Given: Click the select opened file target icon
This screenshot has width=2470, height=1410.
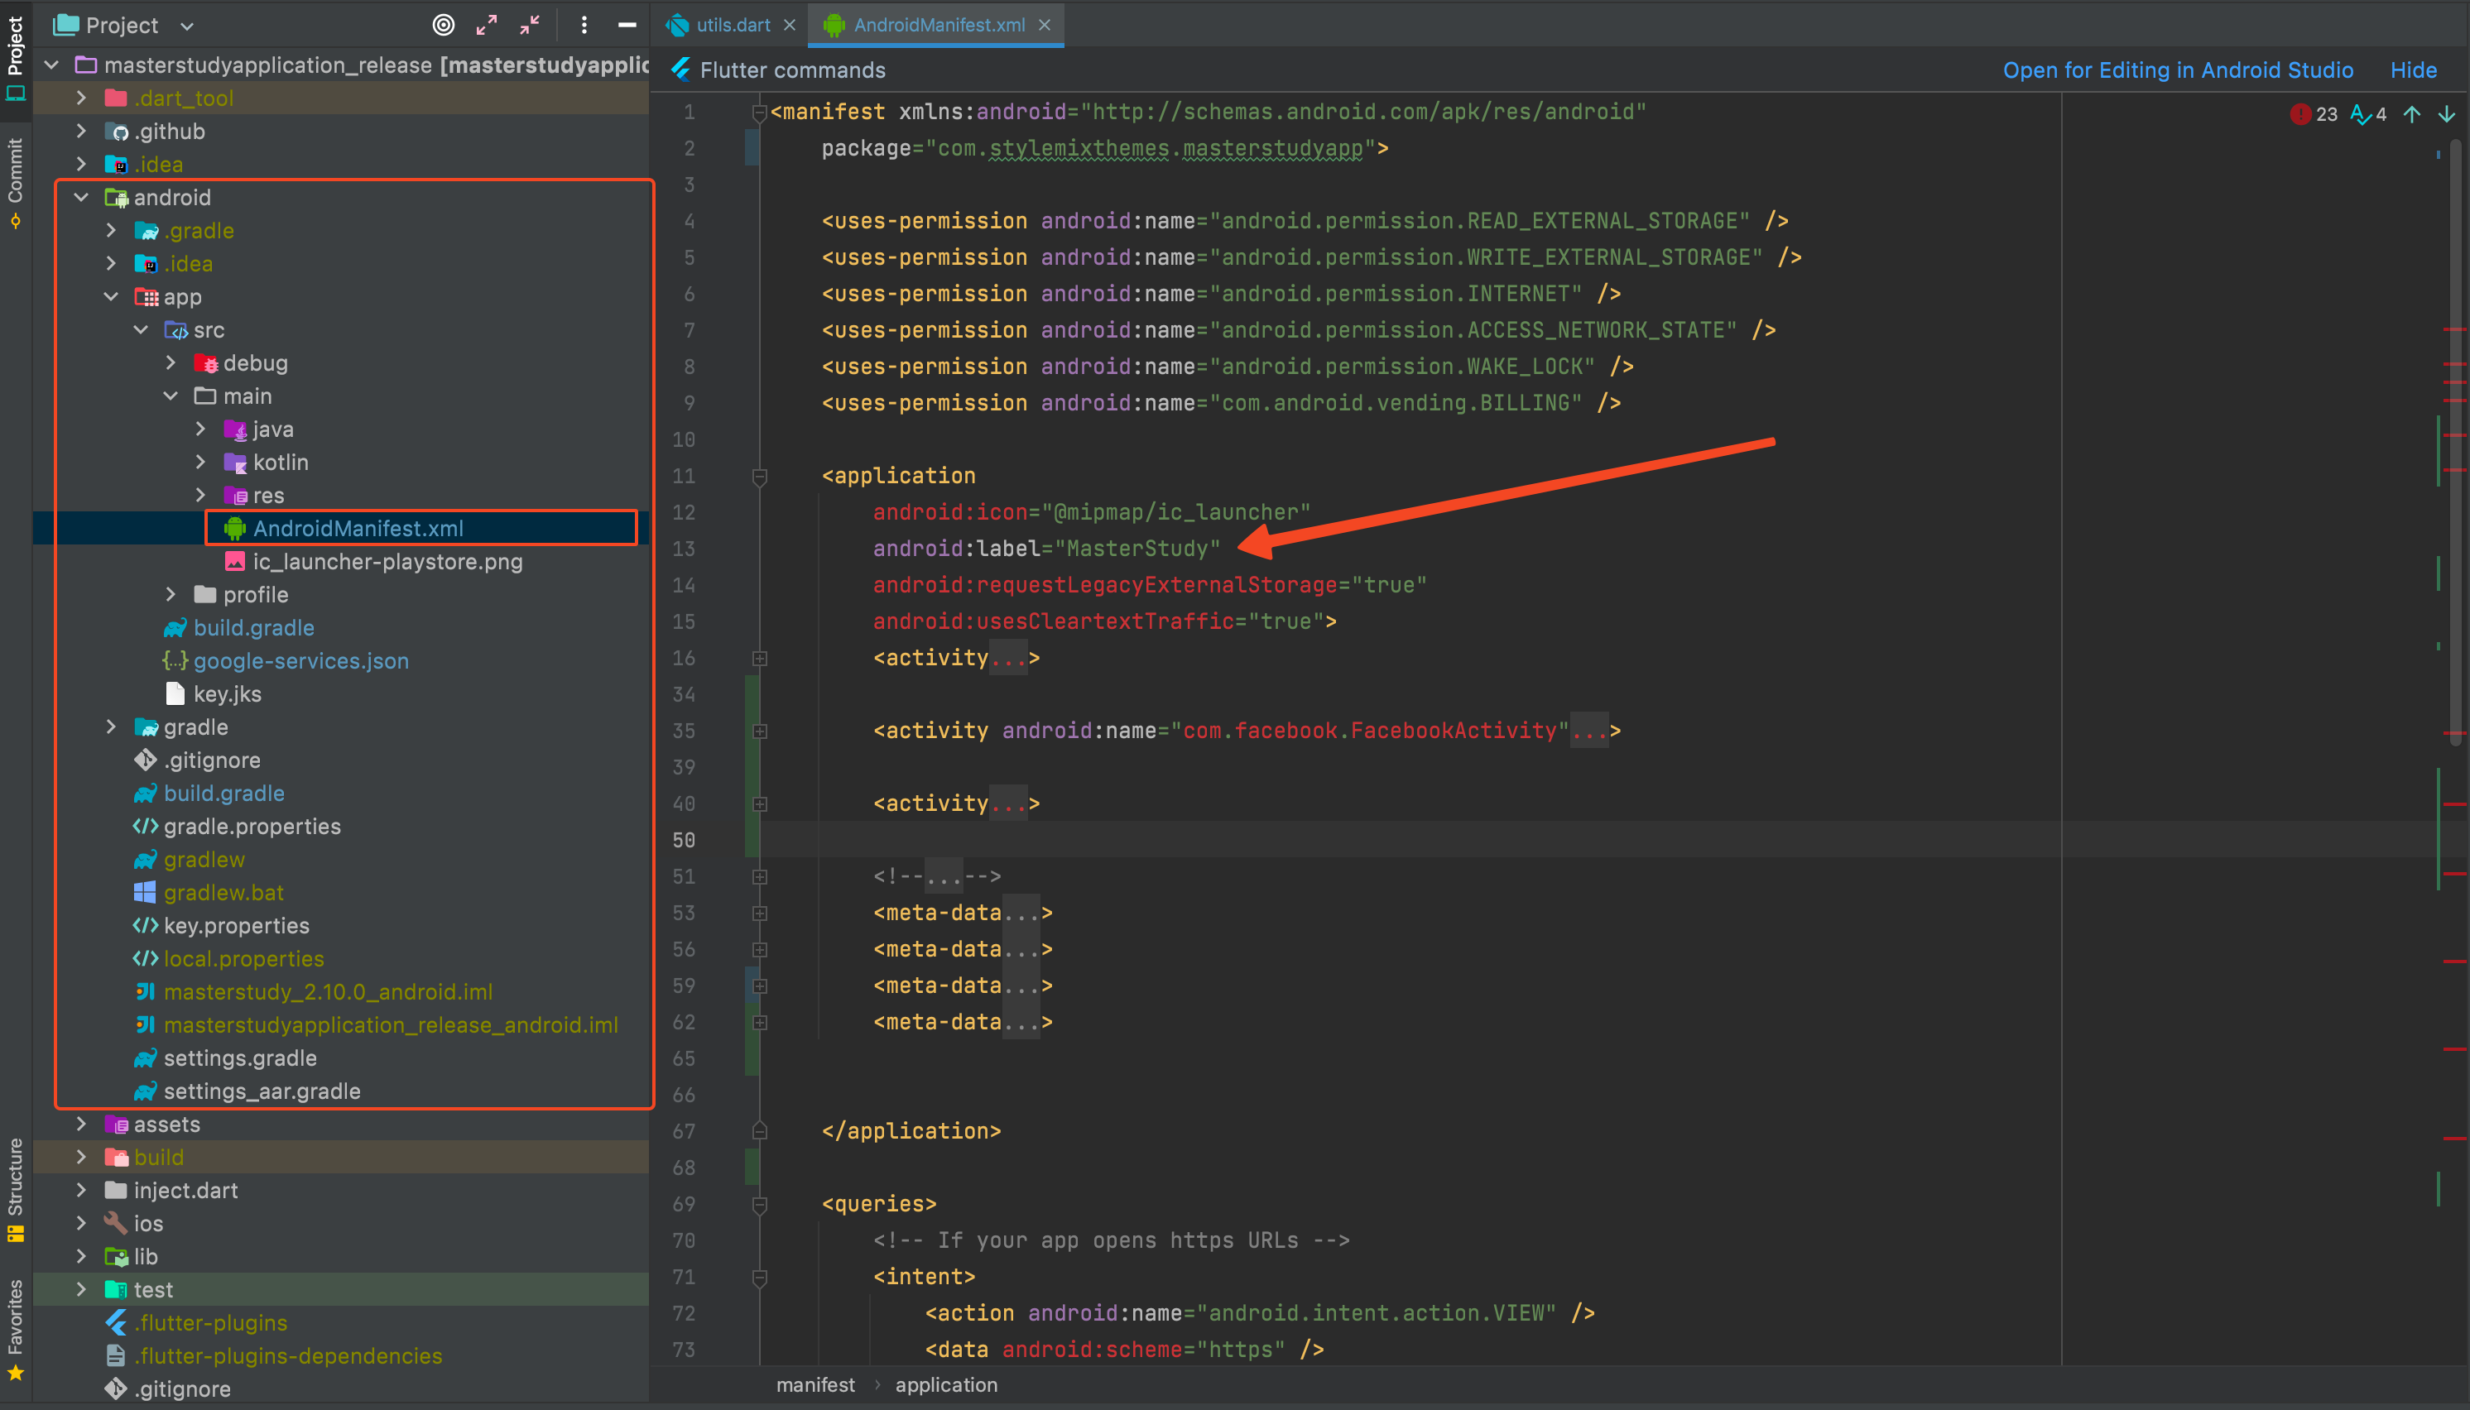Looking at the screenshot, I should coord(443,25).
